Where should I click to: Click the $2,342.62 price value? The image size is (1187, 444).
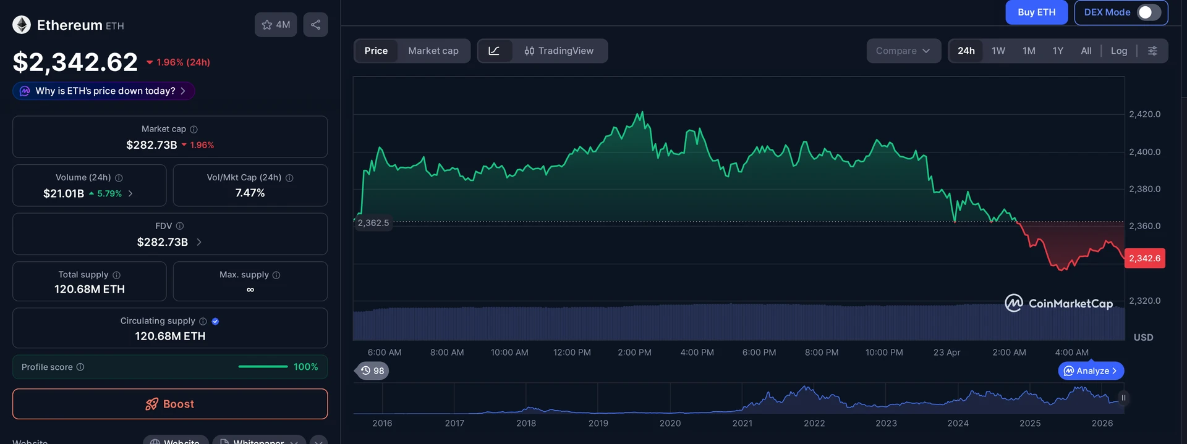tap(75, 62)
